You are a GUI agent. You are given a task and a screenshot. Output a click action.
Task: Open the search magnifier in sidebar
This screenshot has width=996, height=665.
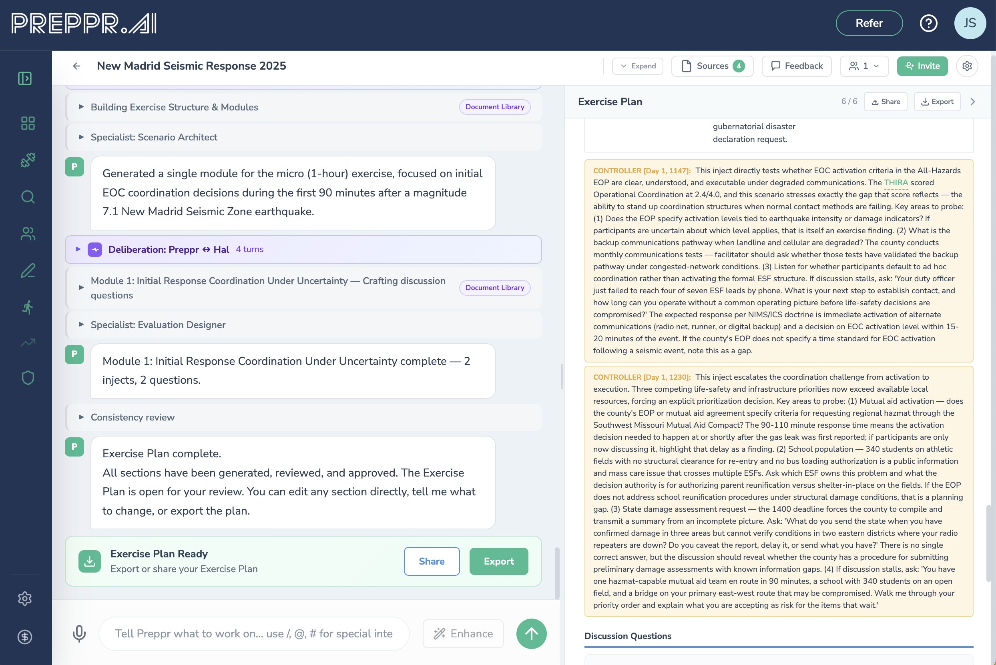click(28, 197)
